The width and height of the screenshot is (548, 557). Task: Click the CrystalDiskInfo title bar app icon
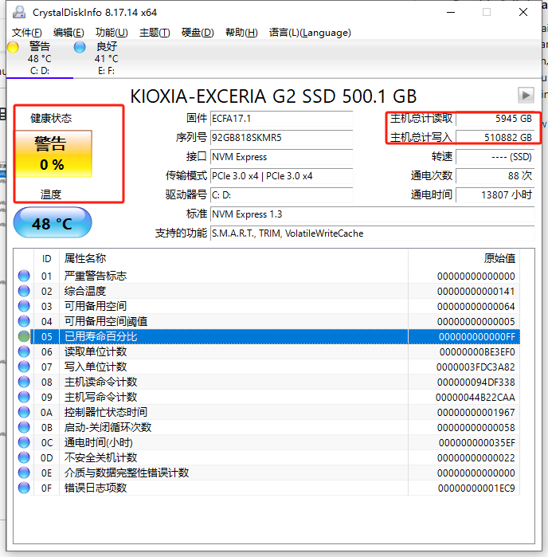(x=19, y=13)
